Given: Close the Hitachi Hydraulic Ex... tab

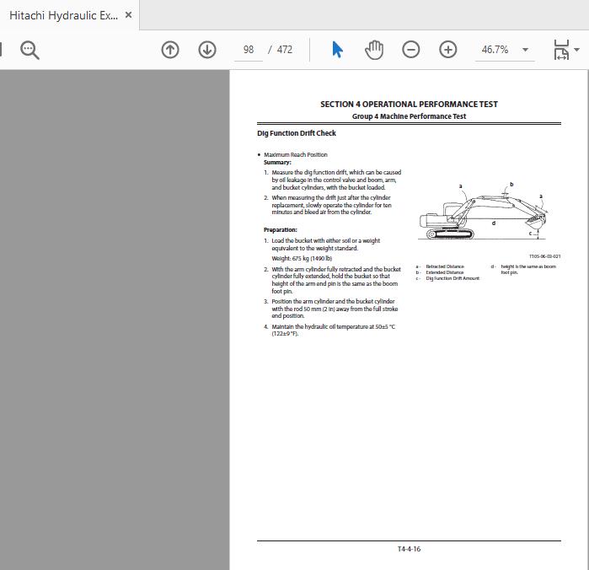Looking at the screenshot, I should pos(128,15).
